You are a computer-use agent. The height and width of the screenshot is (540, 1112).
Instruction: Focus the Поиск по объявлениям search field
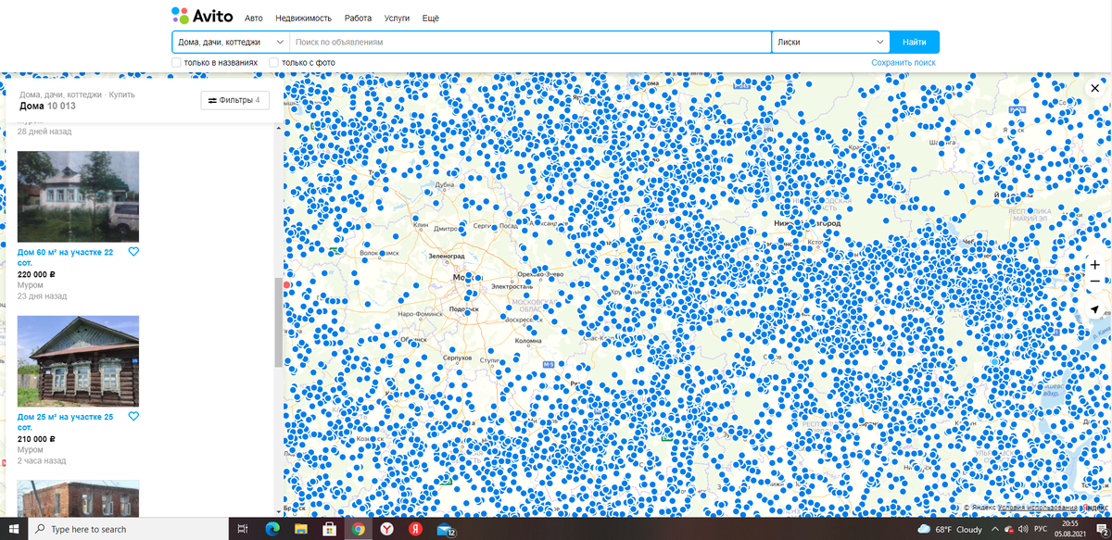coord(530,43)
